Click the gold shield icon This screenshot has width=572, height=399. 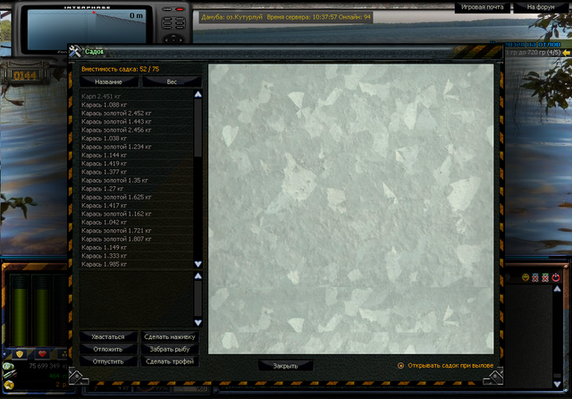pyautogui.click(x=20, y=353)
